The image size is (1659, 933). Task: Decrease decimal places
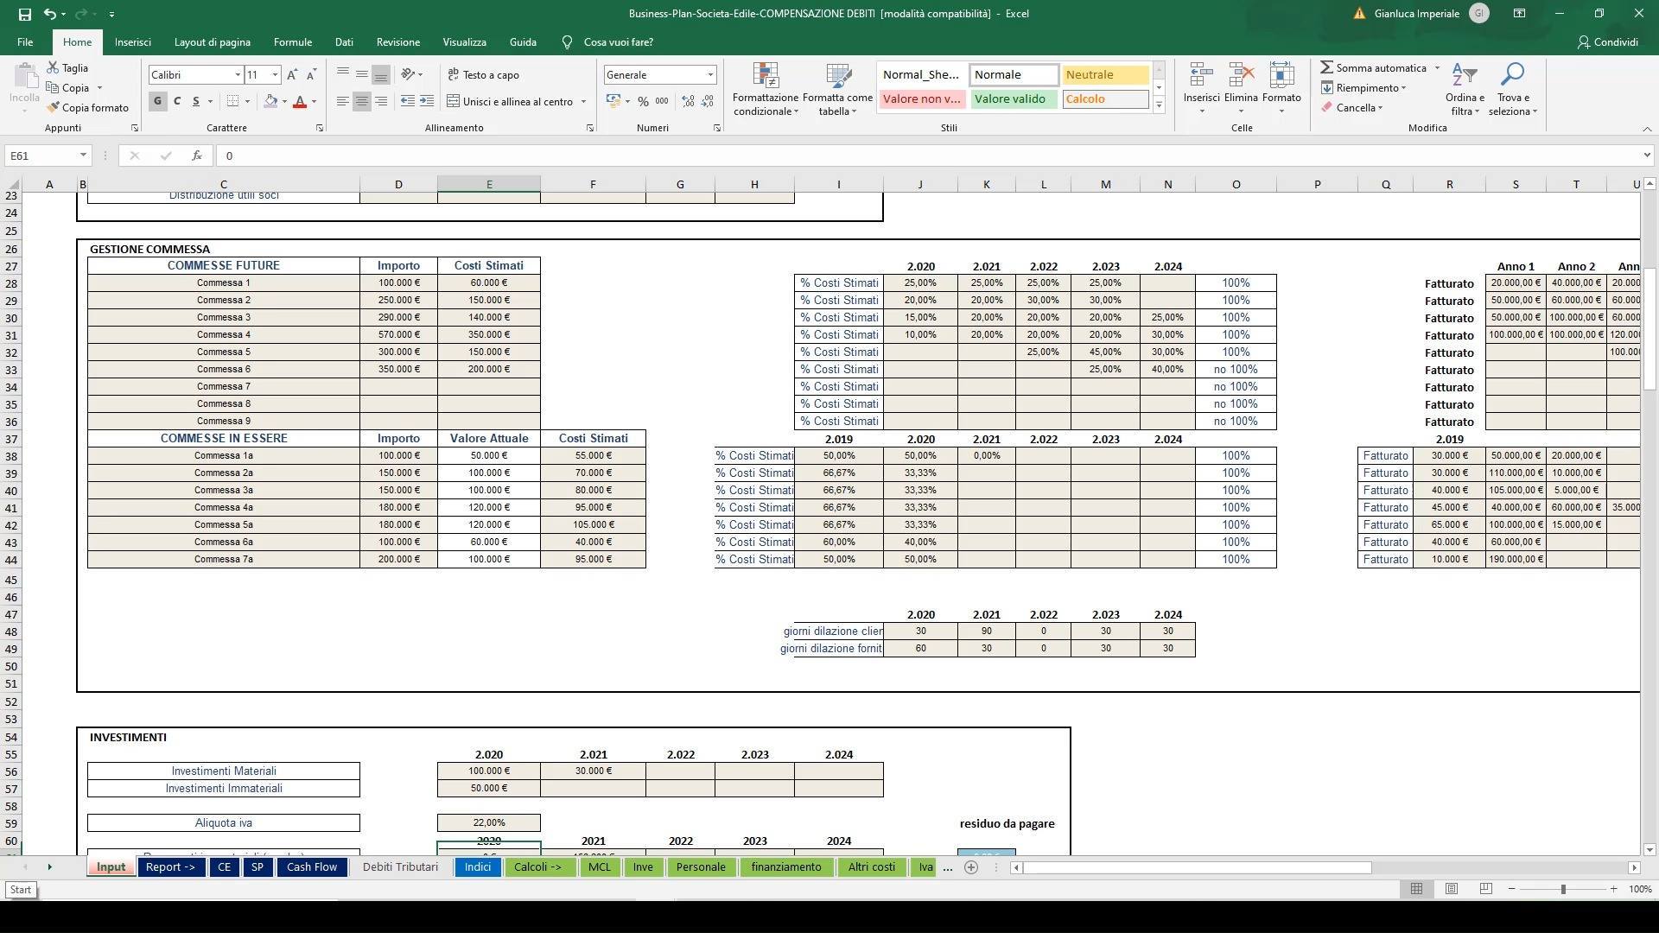(x=707, y=102)
